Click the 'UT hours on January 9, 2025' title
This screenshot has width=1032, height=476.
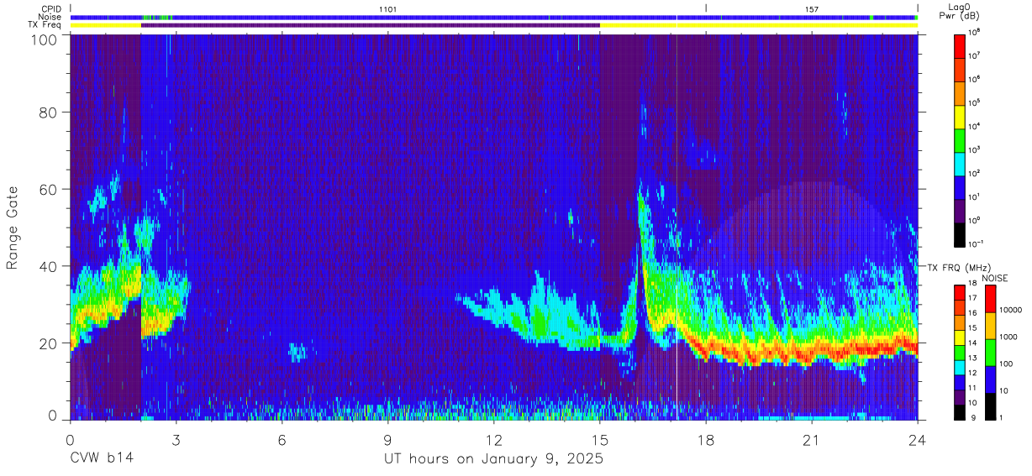(493, 459)
